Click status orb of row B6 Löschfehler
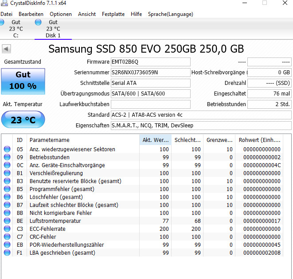 7,197
